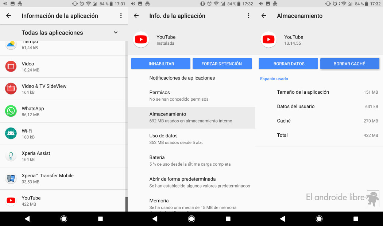Tap the YouTube icon in app list
383x226 pixels.
(x=11, y=201)
